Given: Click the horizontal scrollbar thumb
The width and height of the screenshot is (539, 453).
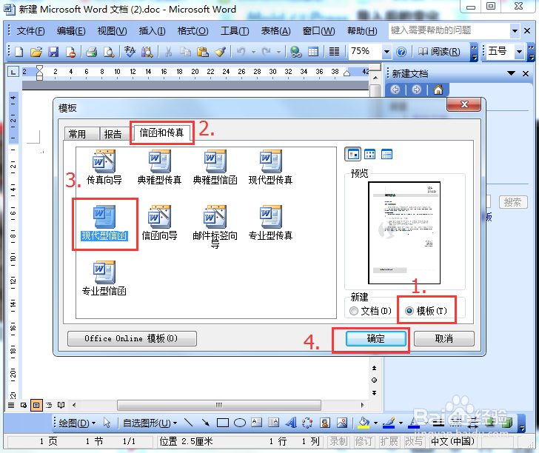Looking at the screenshot, I should coord(219,405).
